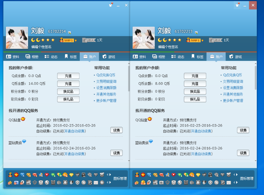Screen dimensions: 264x195
Task: Click the 达人 badge in window 61702213
Action: point(216,40)
